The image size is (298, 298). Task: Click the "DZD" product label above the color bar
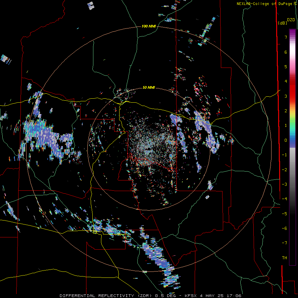(291, 20)
